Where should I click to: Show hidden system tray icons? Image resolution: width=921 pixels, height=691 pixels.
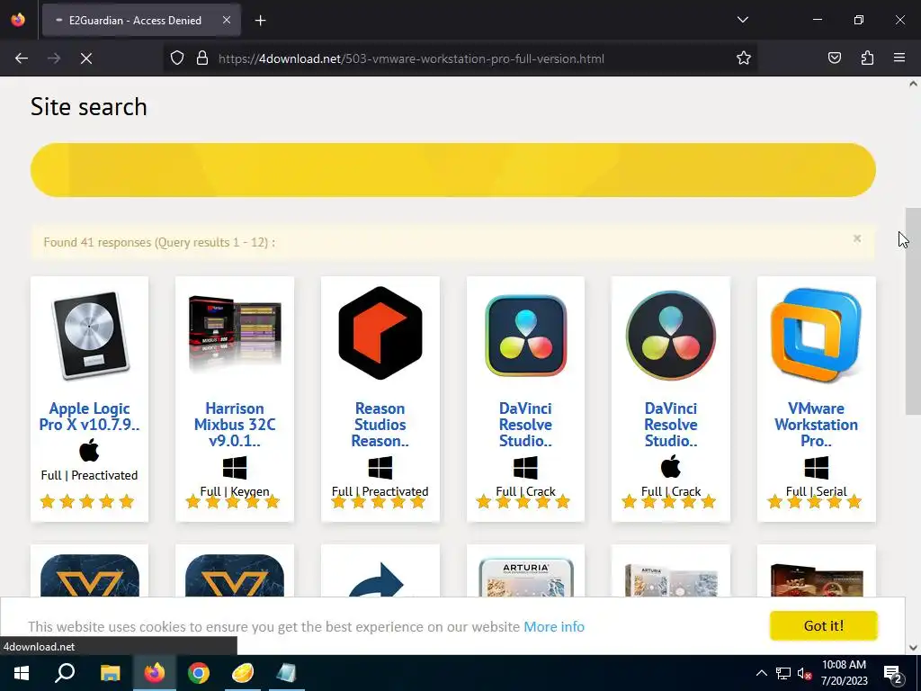click(x=761, y=673)
